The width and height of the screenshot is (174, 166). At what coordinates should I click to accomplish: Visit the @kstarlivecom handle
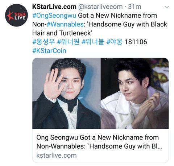100,7
